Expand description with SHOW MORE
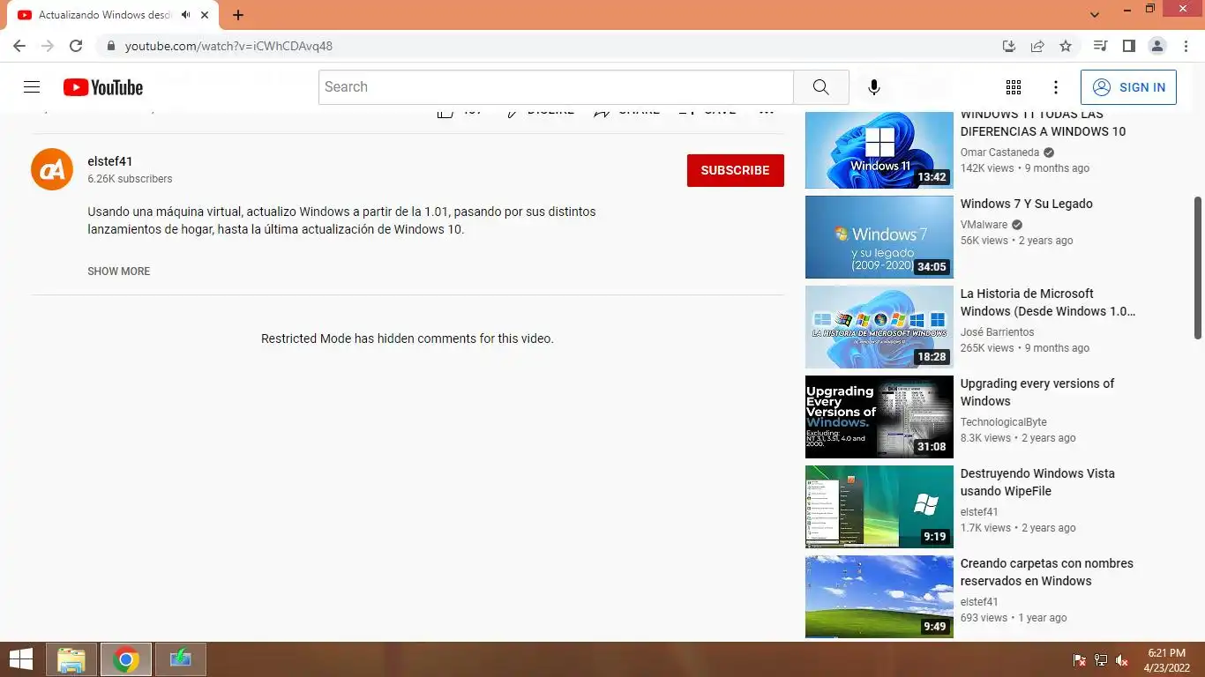Viewport: 1205px width, 677px height. [118, 272]
